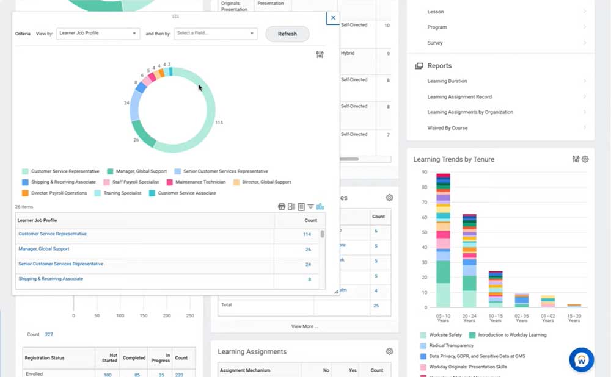611x377 pixels.
Task: Open Senior Customer Services Representative table link
Action: tap(60, 264)
